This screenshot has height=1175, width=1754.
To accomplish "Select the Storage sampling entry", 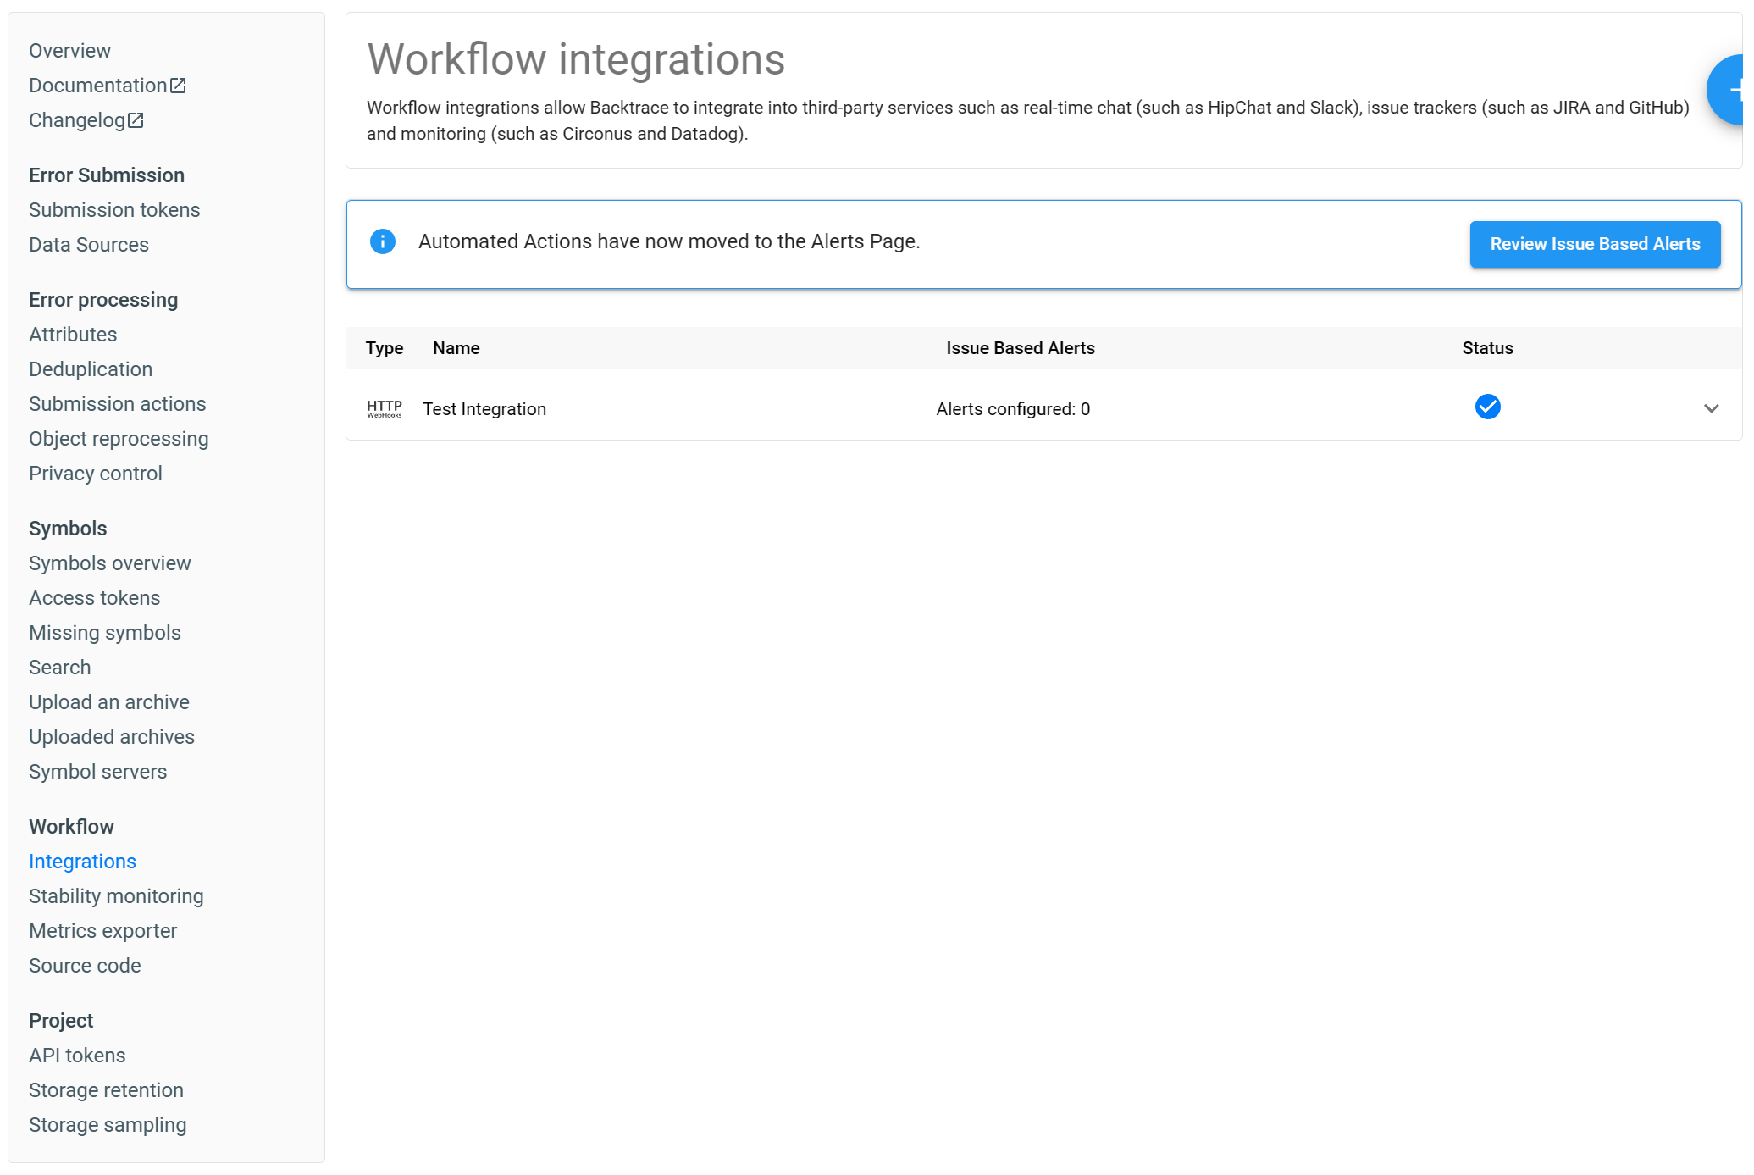I will 108,1124.
